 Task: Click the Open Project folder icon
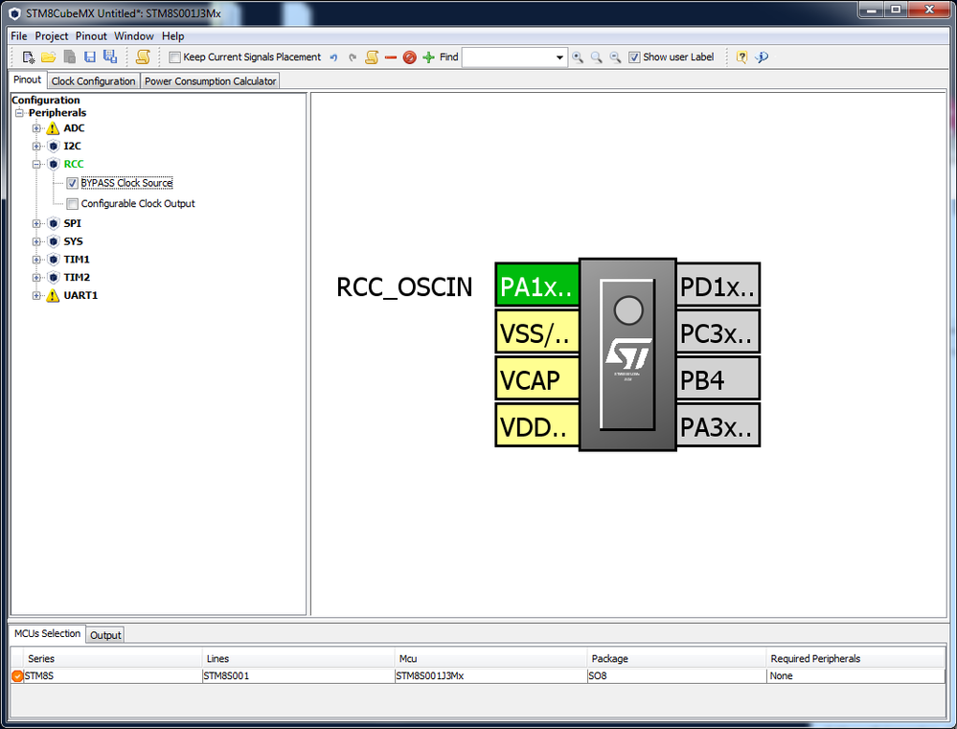[49, 57]
